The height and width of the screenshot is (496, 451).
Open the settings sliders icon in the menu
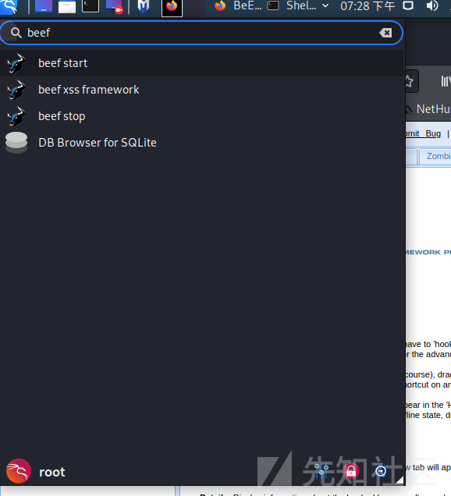point(321,471)
